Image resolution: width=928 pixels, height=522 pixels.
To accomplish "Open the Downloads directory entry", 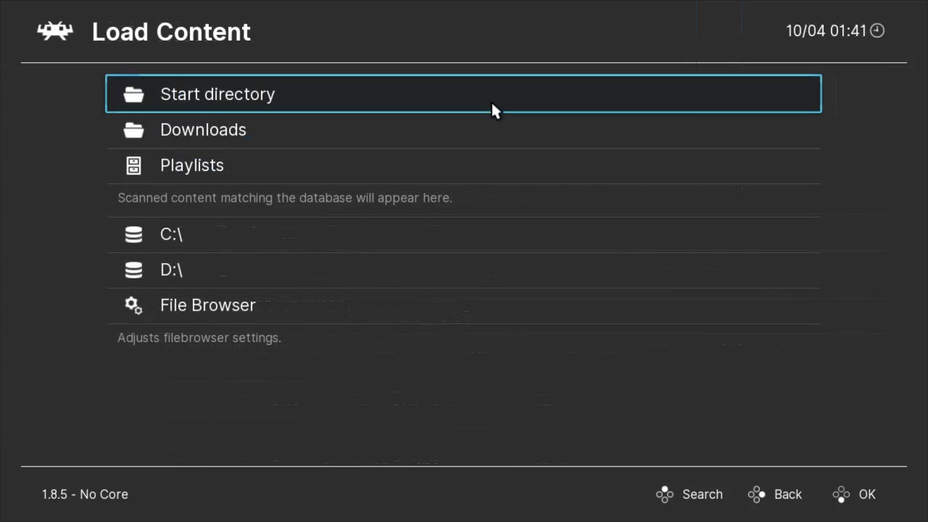I will click(203, 130).
